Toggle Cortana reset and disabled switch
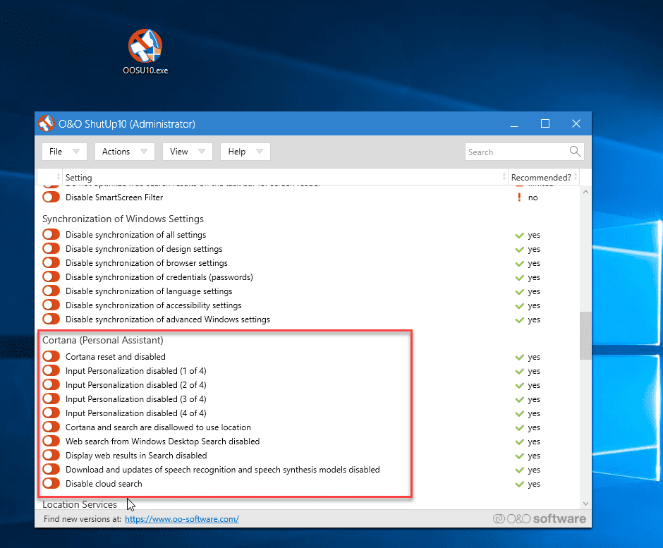663x548 pixels. point(51,356)
